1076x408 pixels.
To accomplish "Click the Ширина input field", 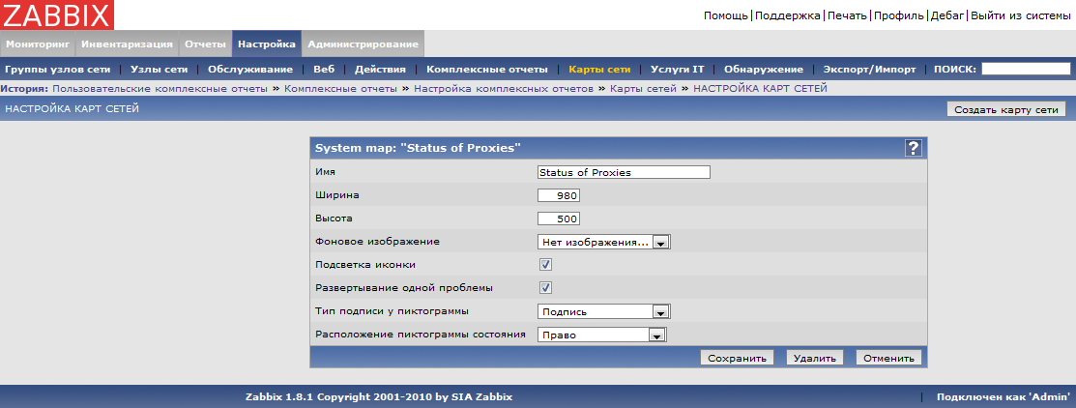I will coord(560,195).
